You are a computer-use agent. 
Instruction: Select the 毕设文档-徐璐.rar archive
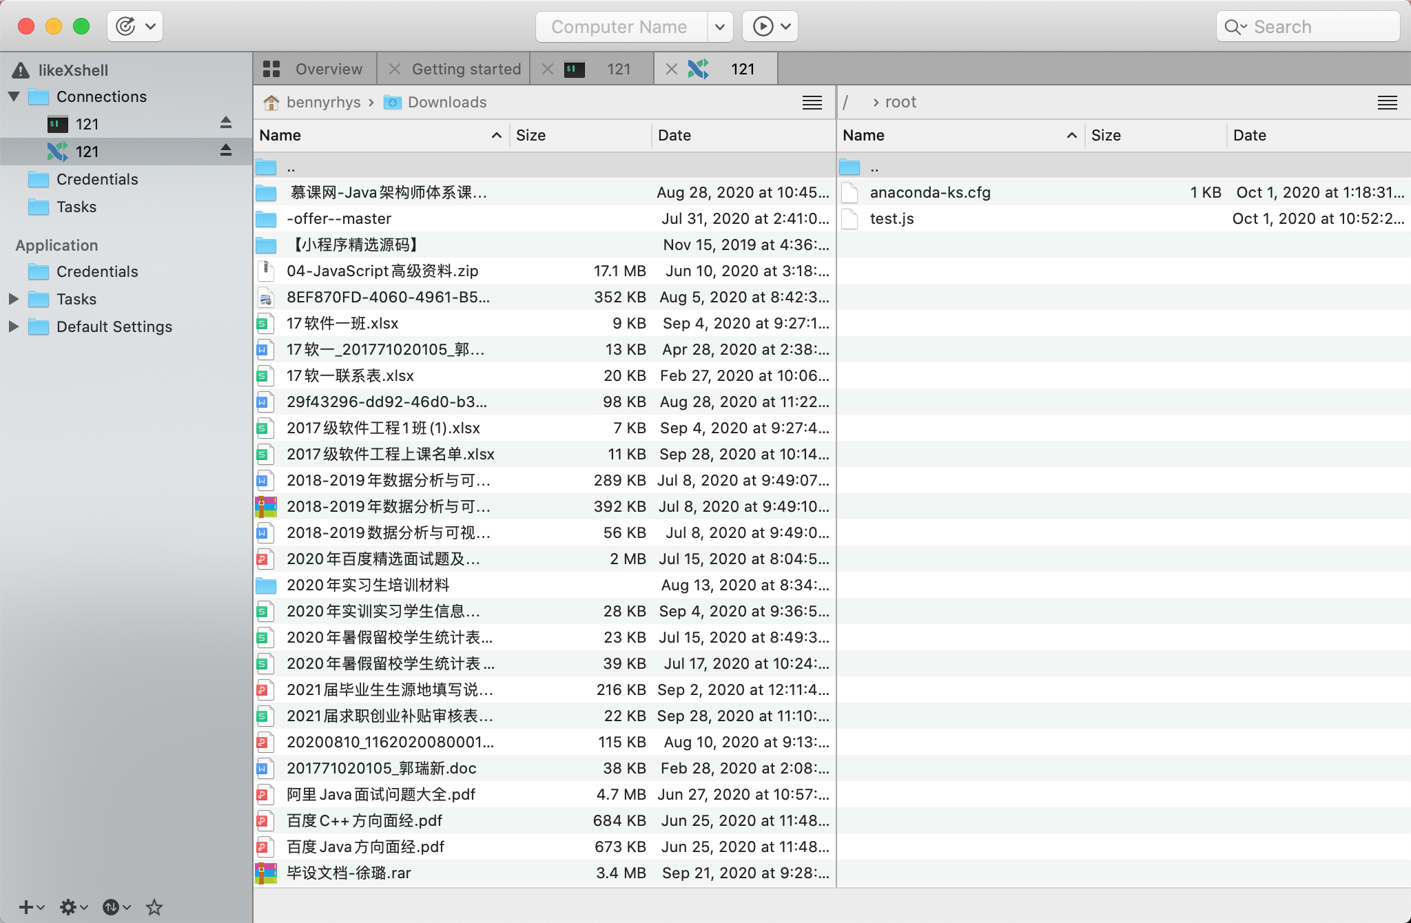(544, 873)
